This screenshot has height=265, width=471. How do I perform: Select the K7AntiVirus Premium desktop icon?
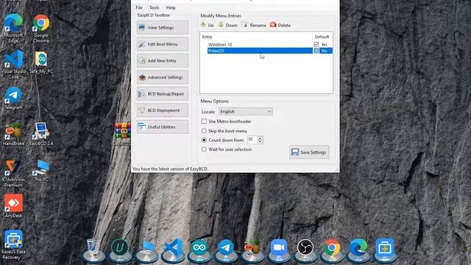pos(13,173)
